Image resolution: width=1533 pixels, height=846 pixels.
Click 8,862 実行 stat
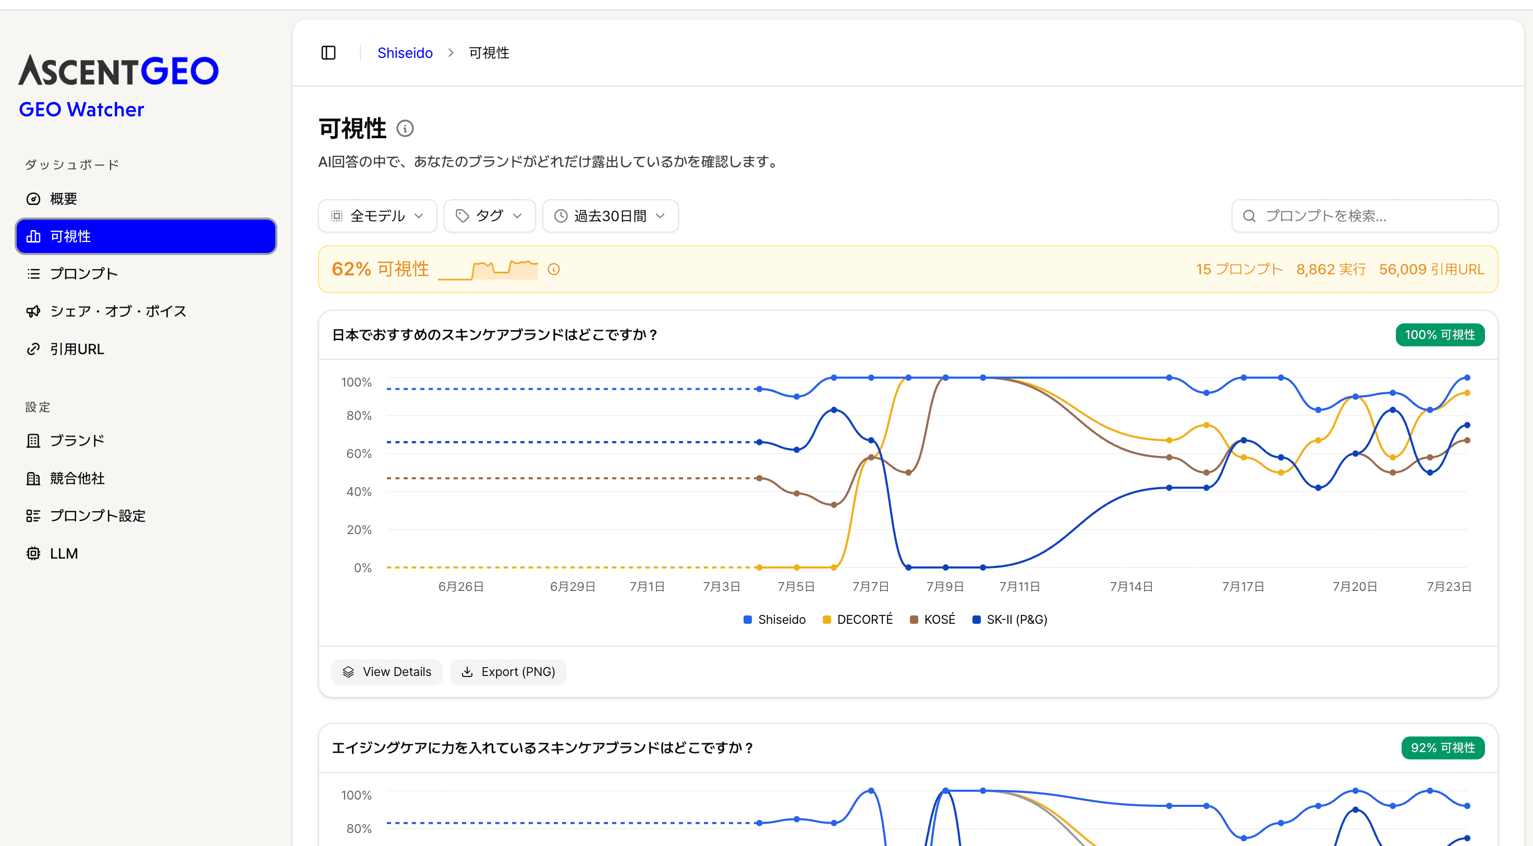coord(1331,270)
